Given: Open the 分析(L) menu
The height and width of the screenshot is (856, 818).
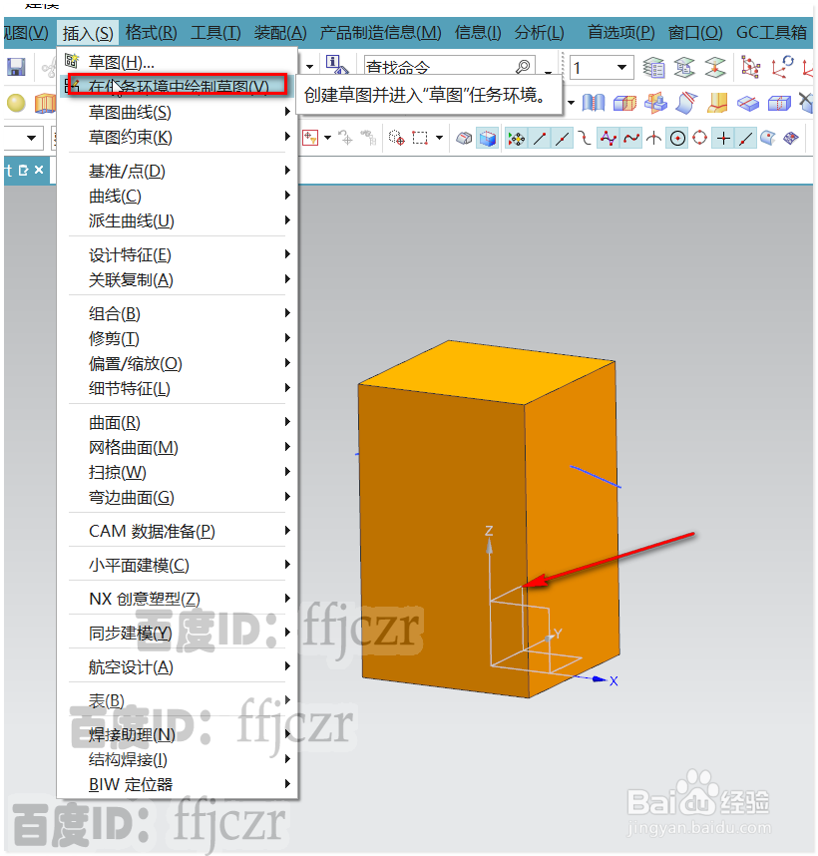Looking at the screenshot, I should pos(539,32).
